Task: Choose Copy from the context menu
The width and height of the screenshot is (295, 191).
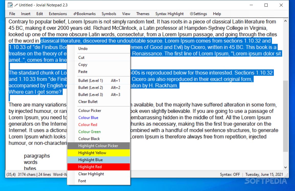Action: 99,64
